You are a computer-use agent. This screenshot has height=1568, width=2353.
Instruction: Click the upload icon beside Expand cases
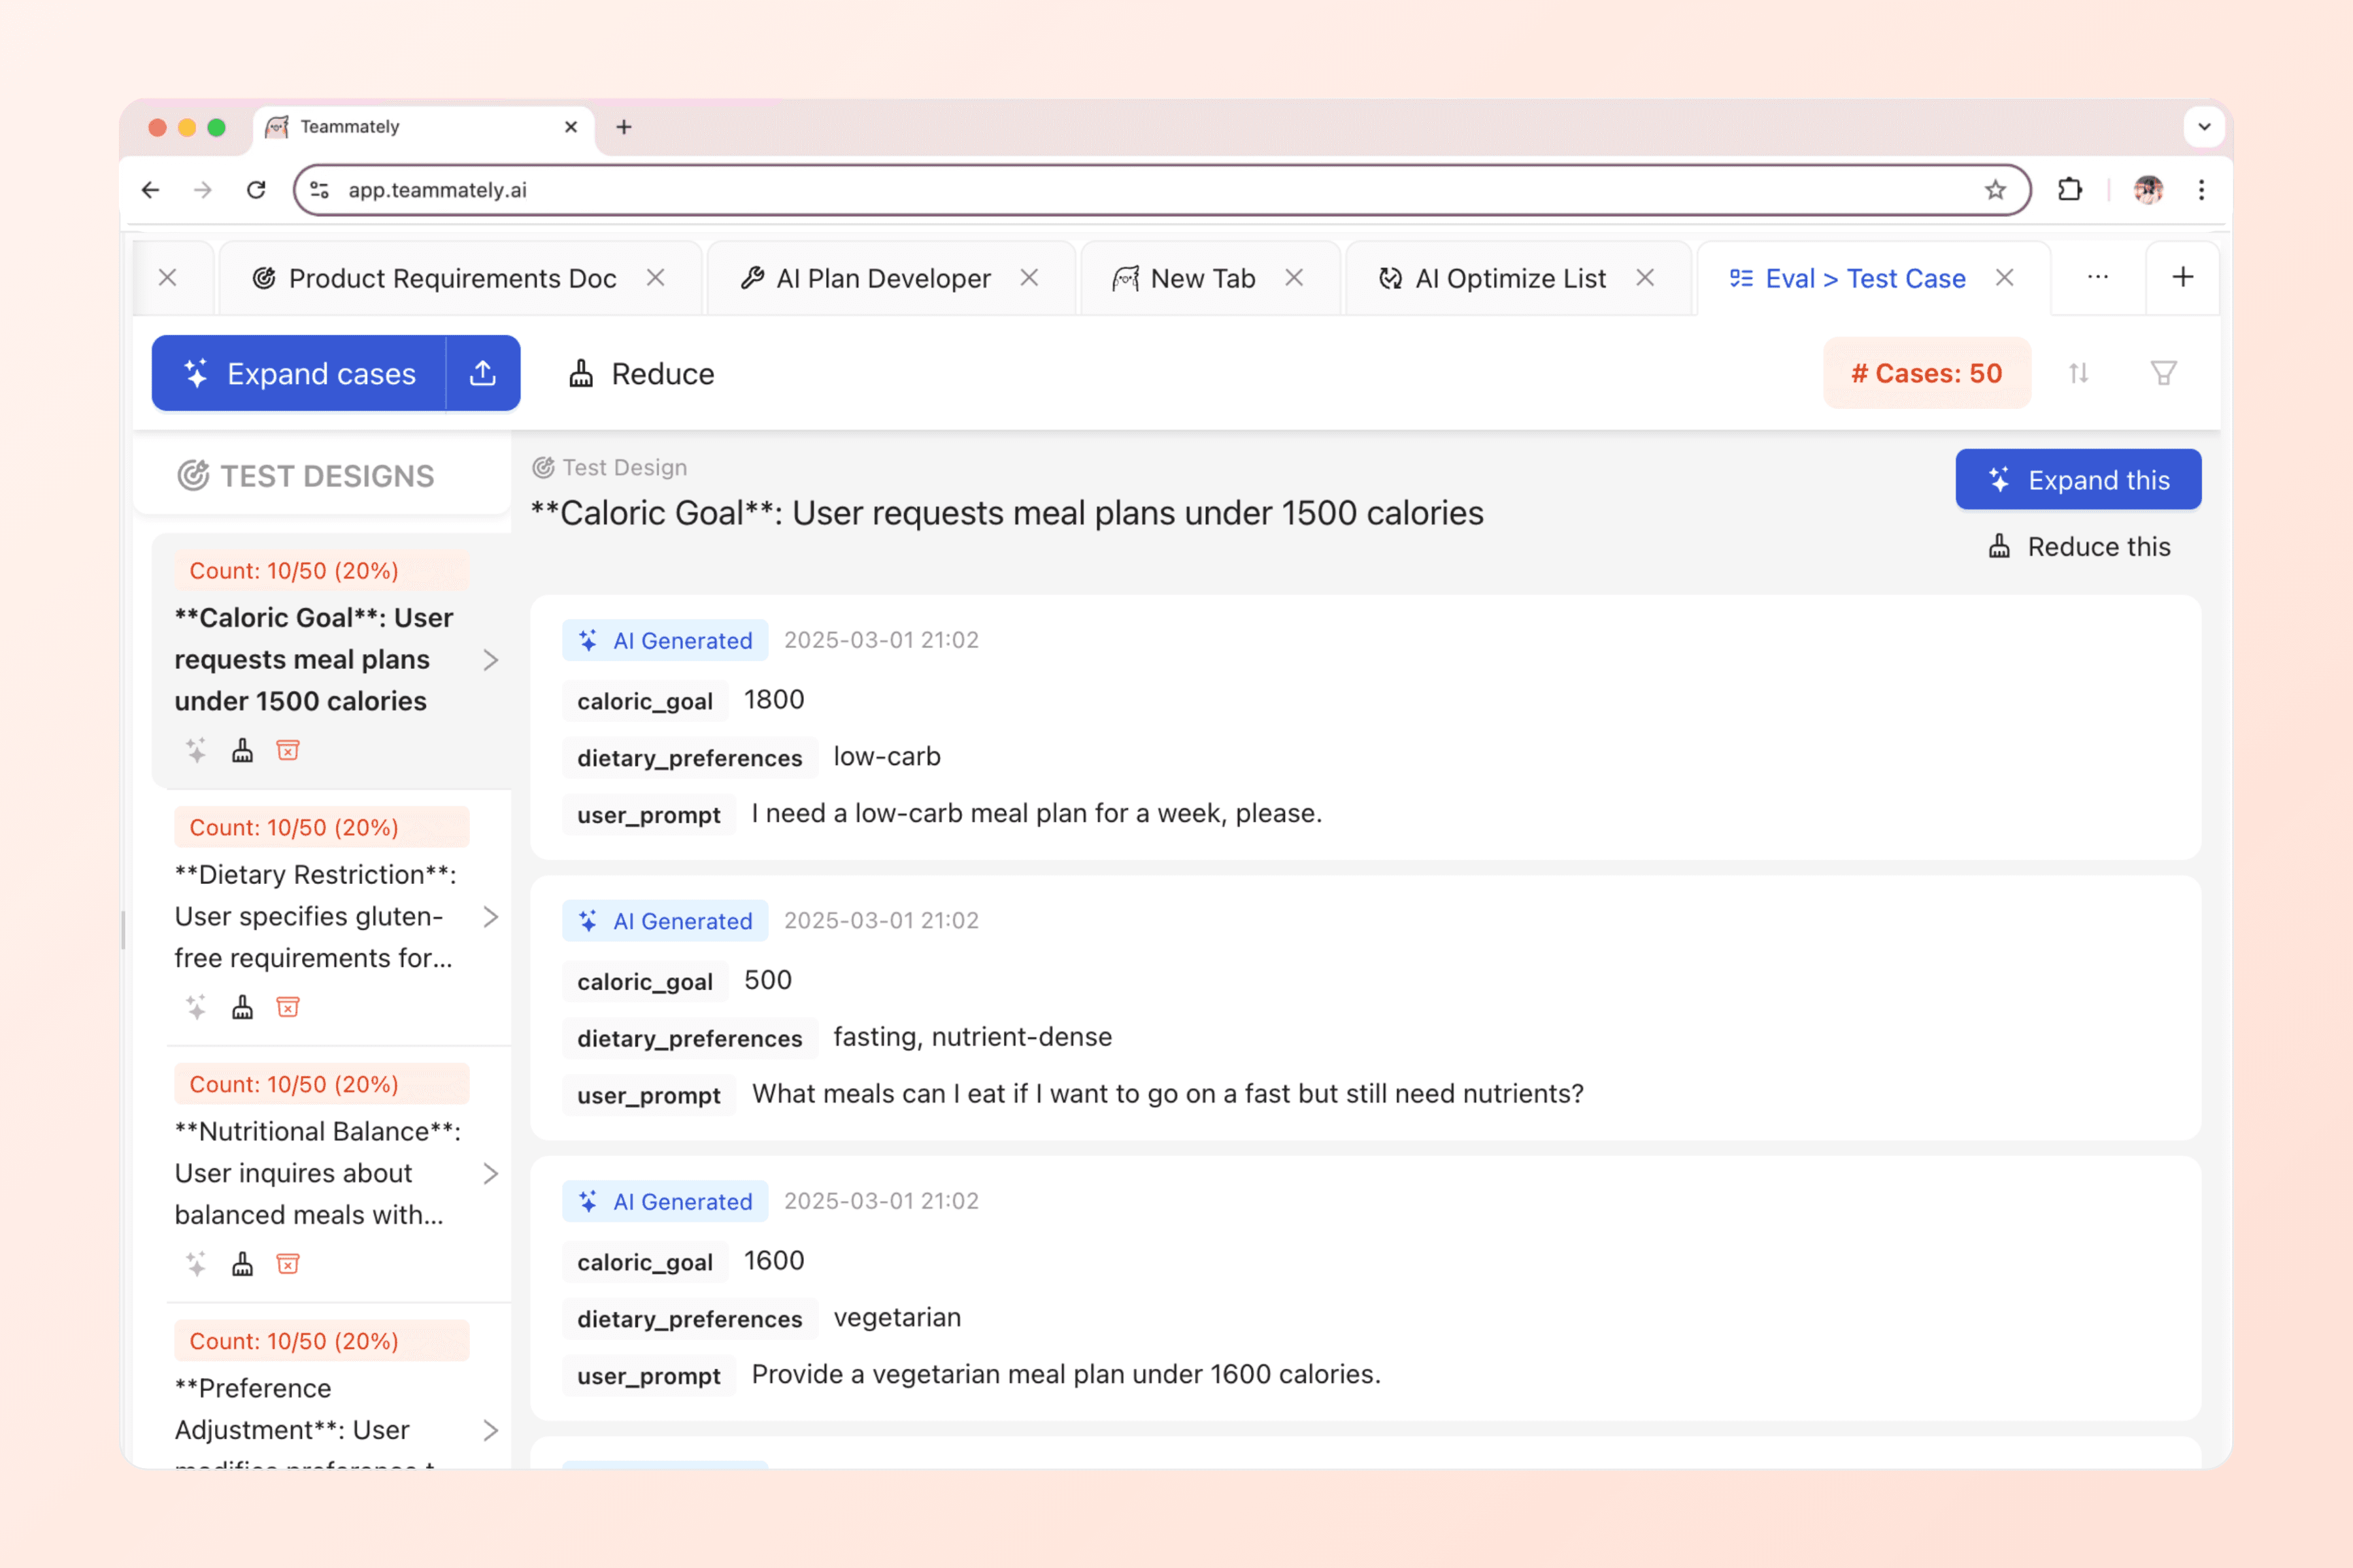pos(482,373)
